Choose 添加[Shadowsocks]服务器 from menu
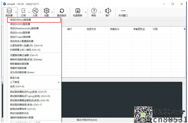The width and height of the screenshot is (188, 123). (x=24, y=29)
